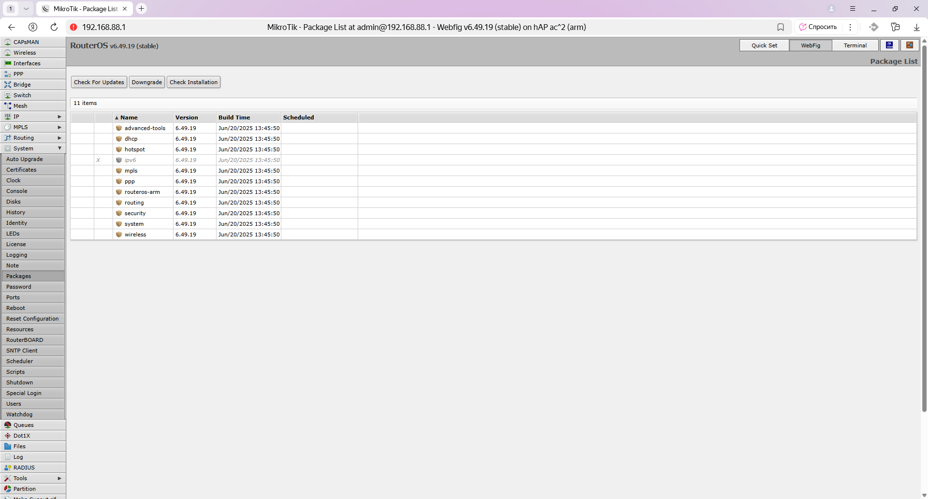Image resolution: width=928 pixels, height=499 pixels.
Task: Open the Log page
Action: [x=33, y=457]
